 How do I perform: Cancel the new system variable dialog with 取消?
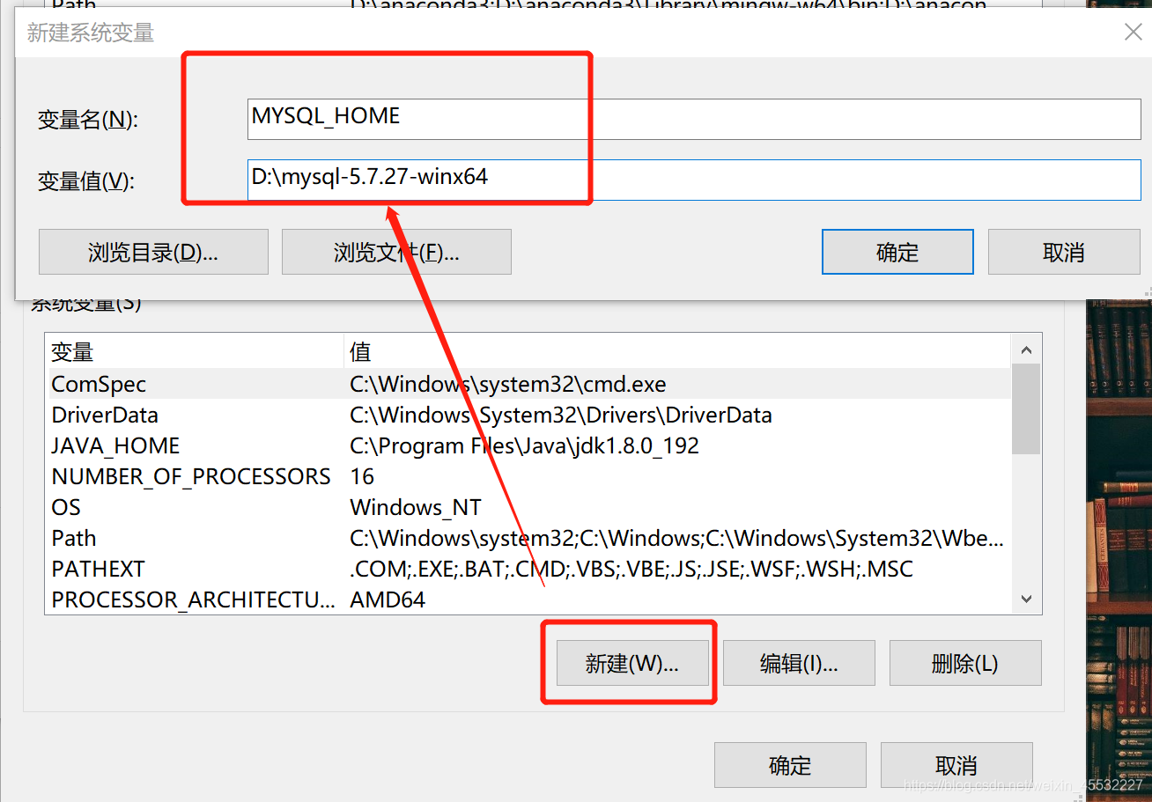coord(1064,253)
